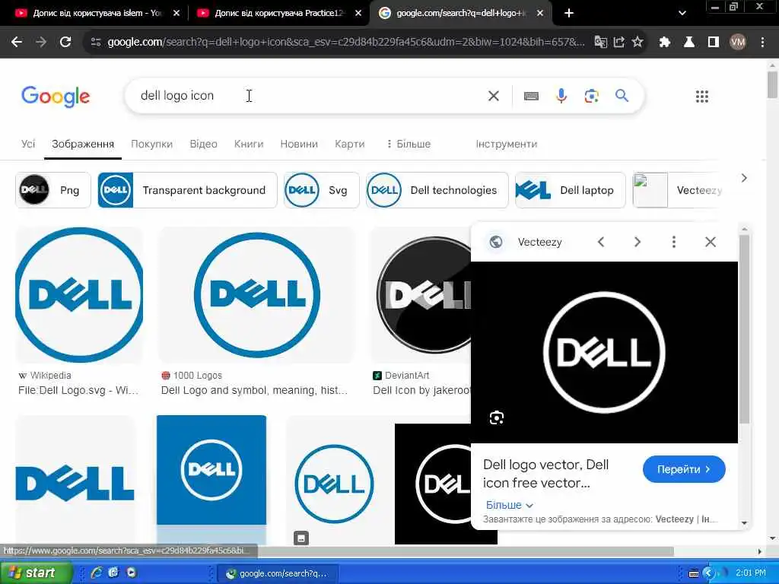Screen dimensions: 779x584
Task: Show previous image in preview panel
Action: [601, 242]
